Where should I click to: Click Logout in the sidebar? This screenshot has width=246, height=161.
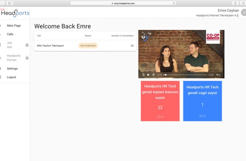pyautogui.click(x=11, y=77)
